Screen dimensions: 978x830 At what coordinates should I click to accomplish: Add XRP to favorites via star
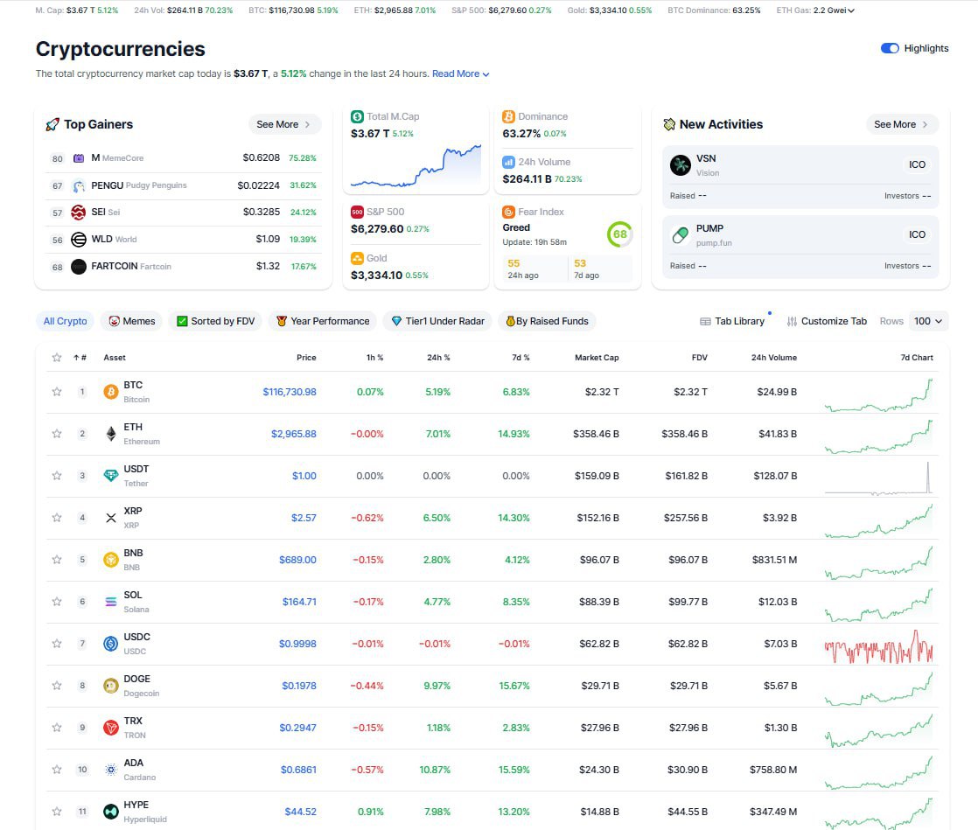[x=57, y=518]
